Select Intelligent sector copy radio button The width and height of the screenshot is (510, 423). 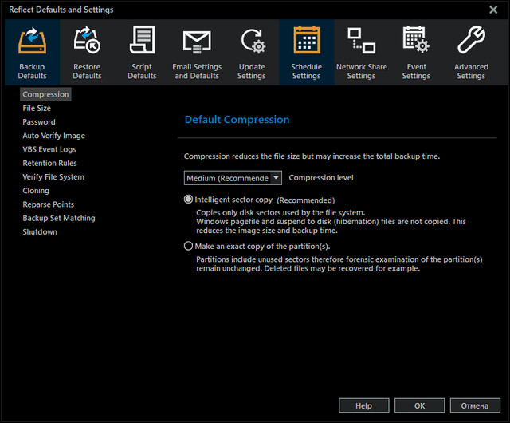189,200
